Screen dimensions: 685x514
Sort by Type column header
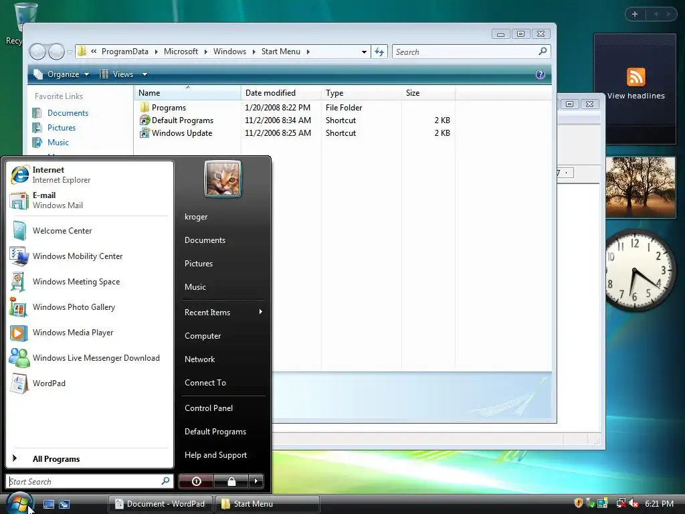[361, 92]
